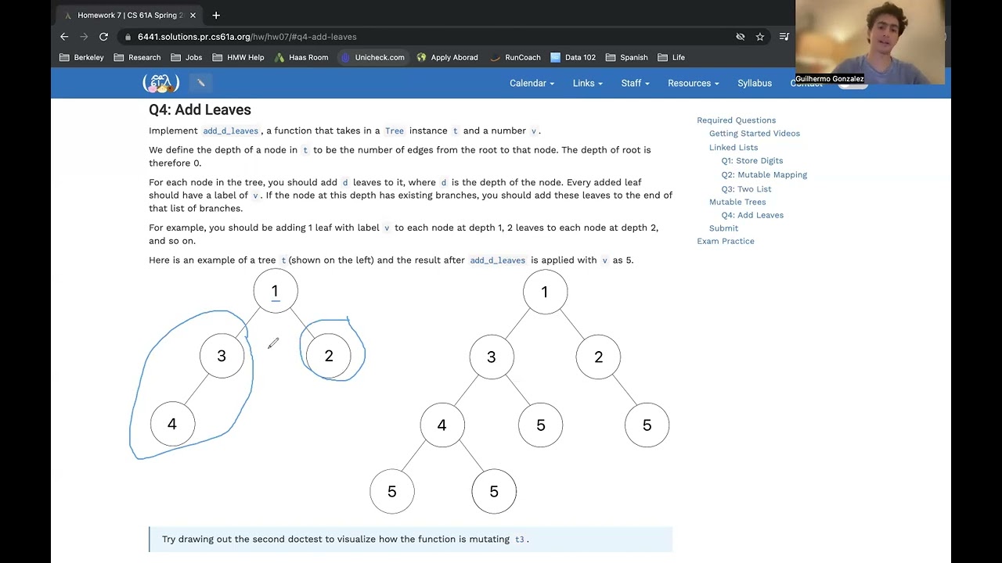Expand the Calendar dropdown menu
The height and width of the screenshot is (563, 1002).
coord(532,83)
